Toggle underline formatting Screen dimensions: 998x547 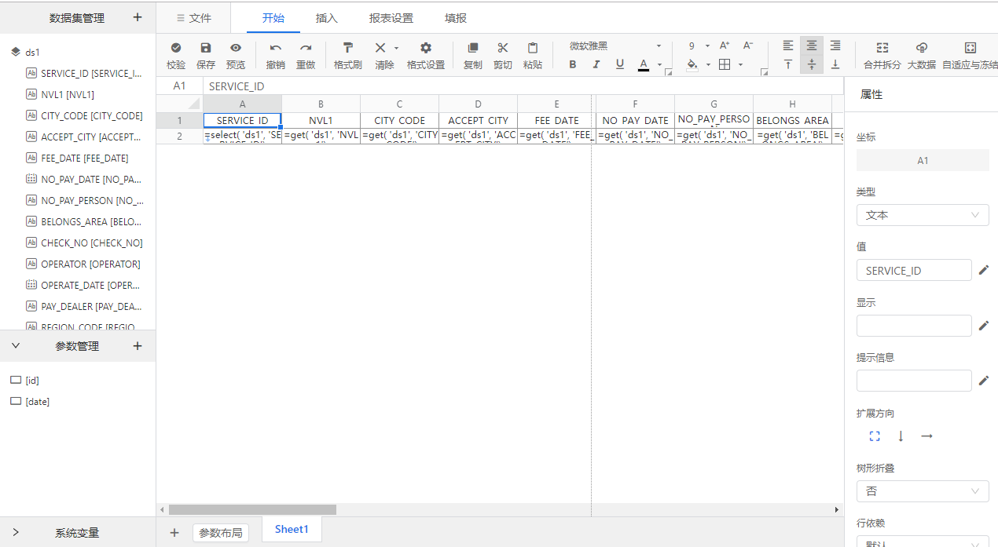(620, 64)
